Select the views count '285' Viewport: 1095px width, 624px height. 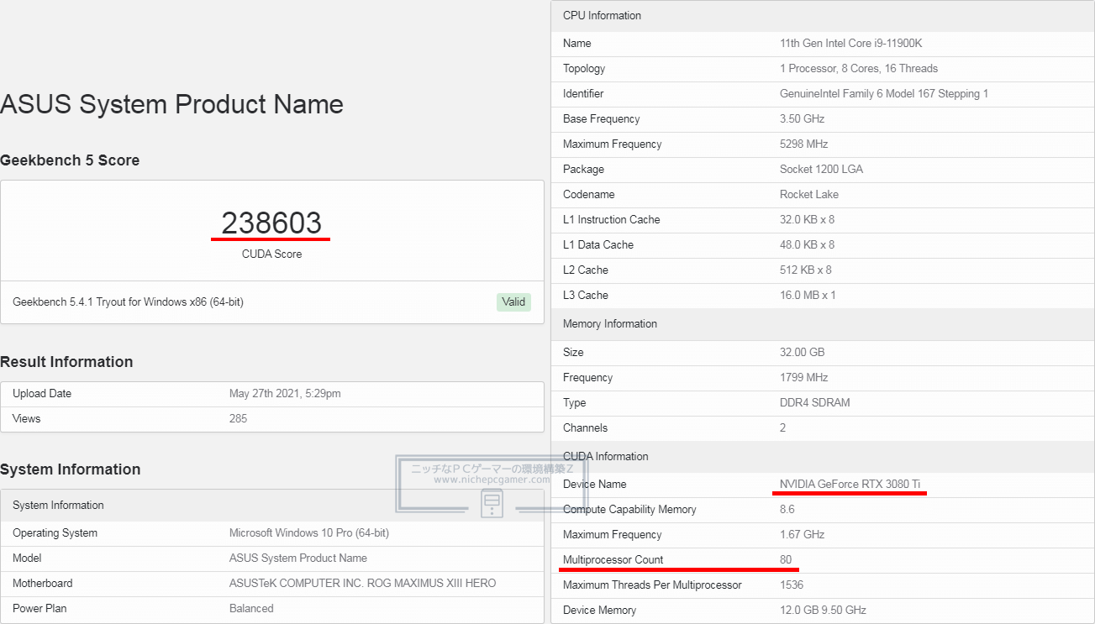(x=239, y=419)
